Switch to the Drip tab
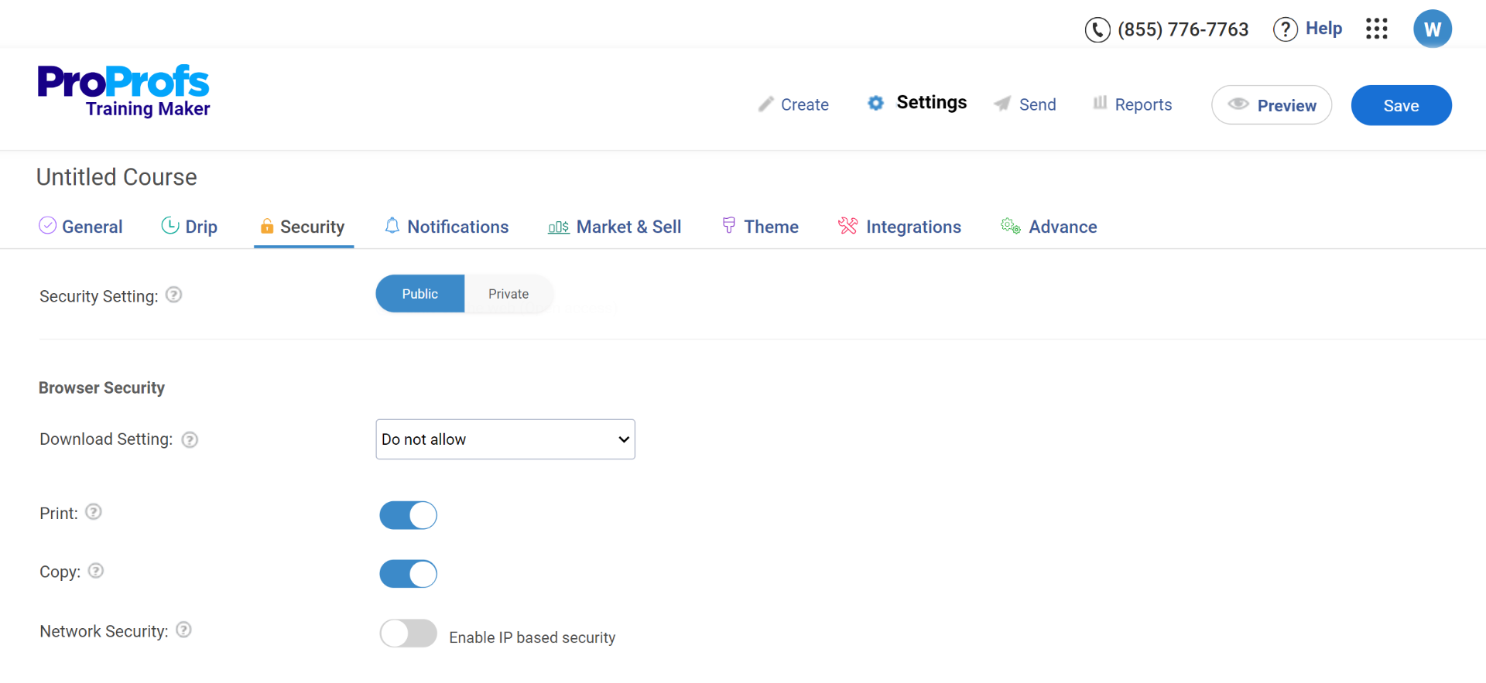This screenshot has height=683, width=1486. 189,227
